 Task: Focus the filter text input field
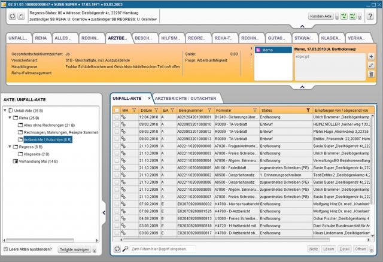click(163, 249)
